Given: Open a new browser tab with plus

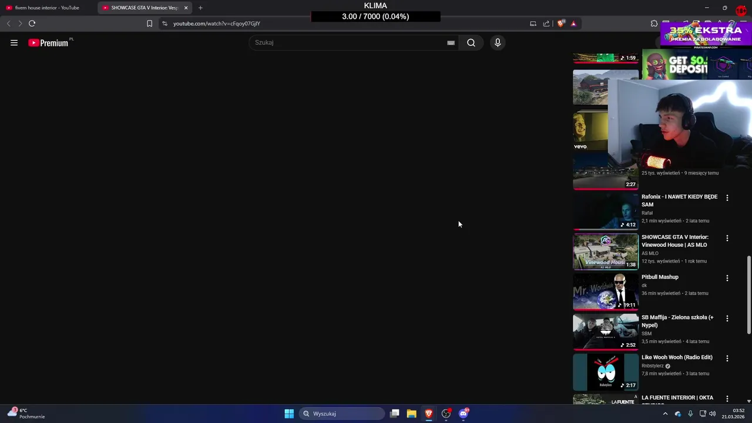Looking at the screenshot, I should [200, 8].
